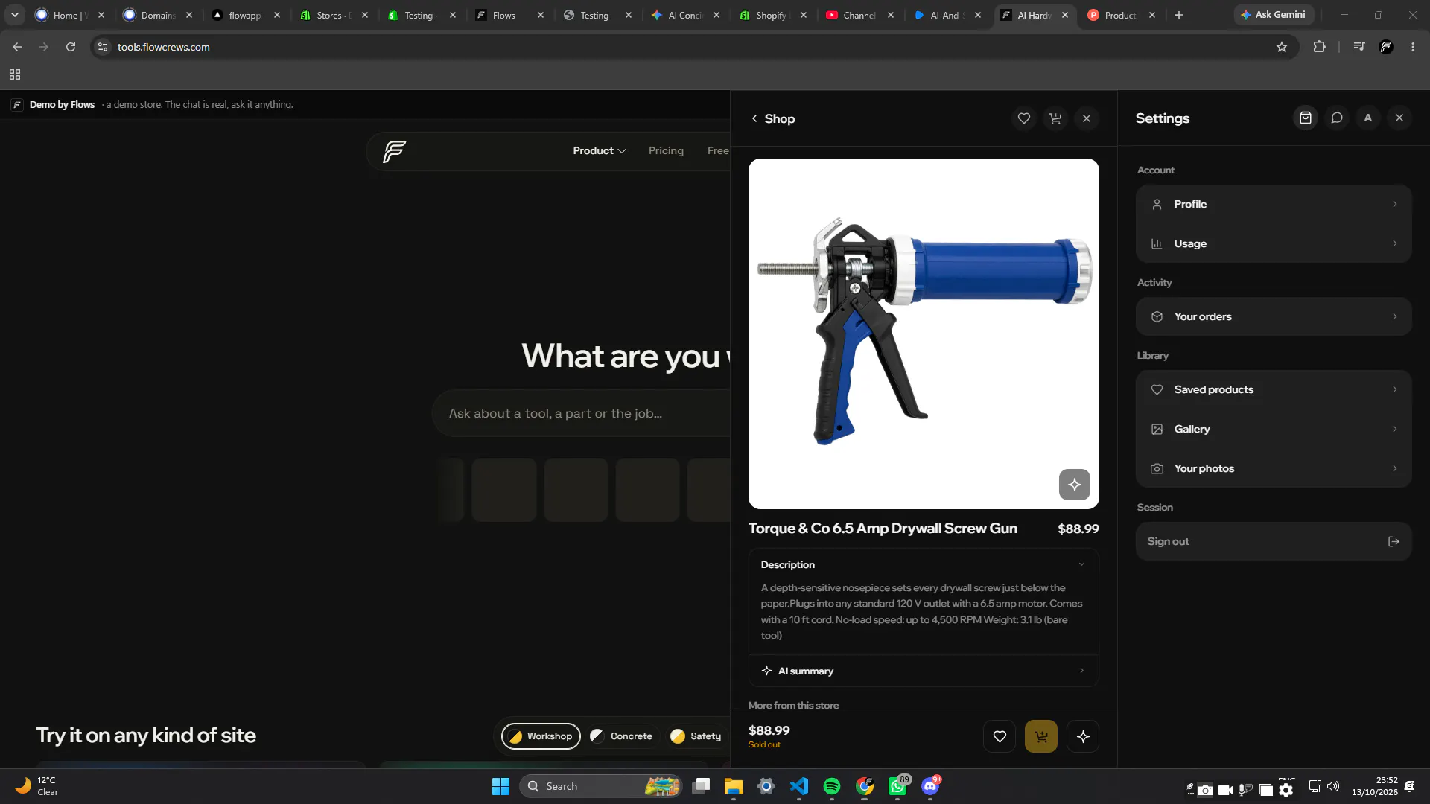
Task: Click the Sign out button
Action: click(1274, 541)
